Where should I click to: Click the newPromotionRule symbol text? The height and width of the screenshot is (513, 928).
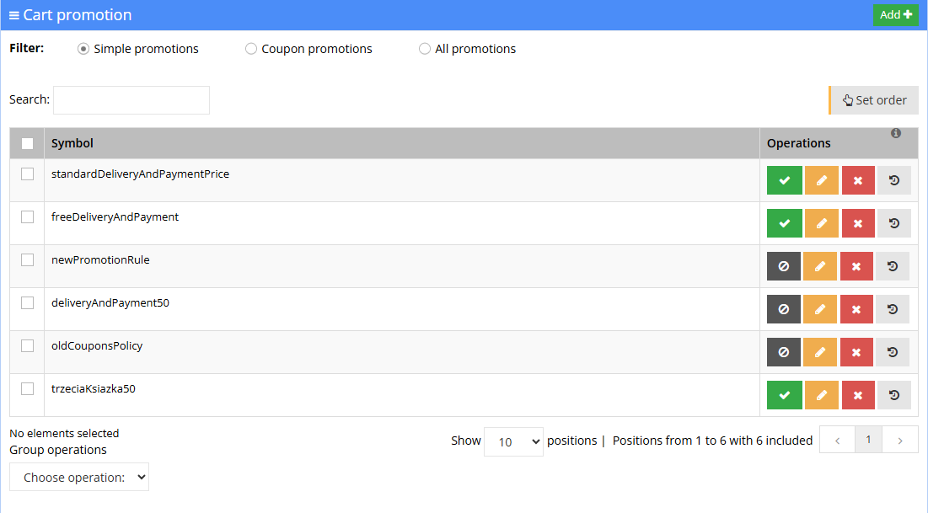click(100, 259)
